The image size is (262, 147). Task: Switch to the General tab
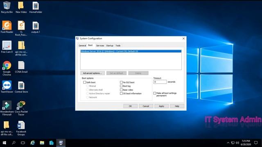pos(82,45)
